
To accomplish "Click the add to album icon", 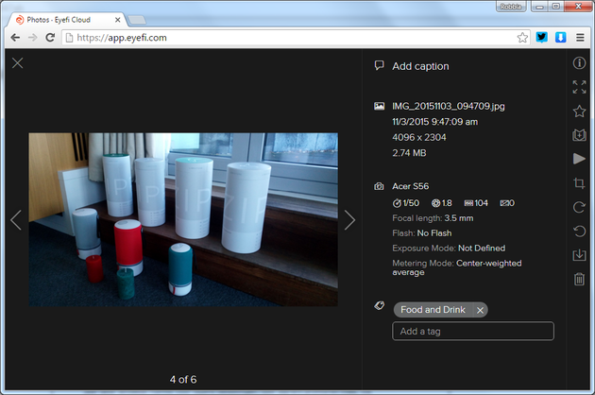I will 579,135.
